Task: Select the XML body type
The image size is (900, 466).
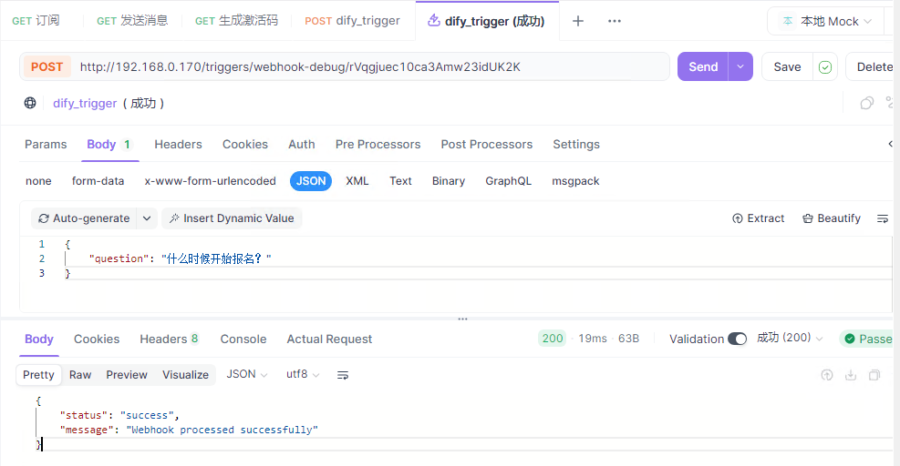Action: (357, 181)
